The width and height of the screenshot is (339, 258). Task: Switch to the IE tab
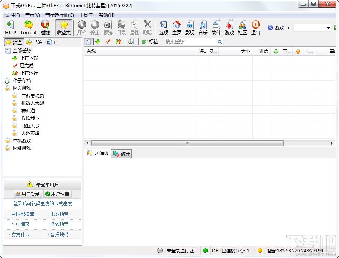[x=52, y=42]
